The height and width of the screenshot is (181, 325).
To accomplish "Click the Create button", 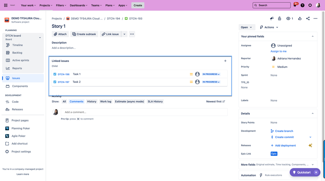I will tap(138, 6).
